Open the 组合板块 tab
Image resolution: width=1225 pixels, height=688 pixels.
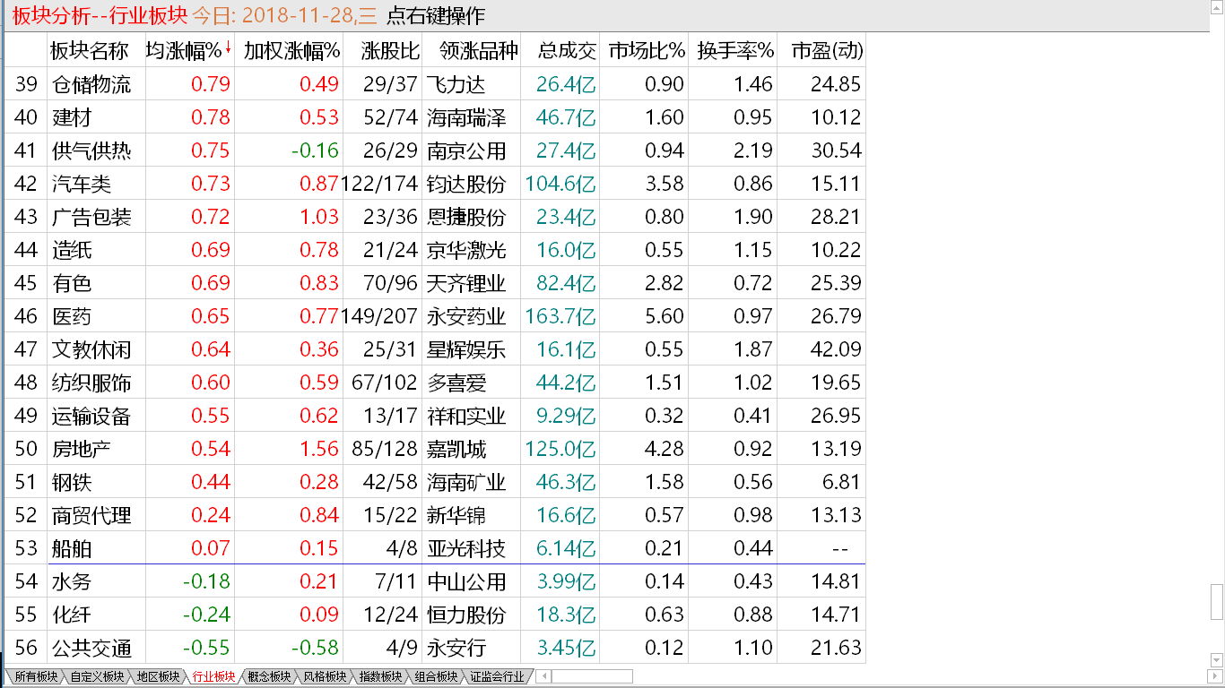436,677
